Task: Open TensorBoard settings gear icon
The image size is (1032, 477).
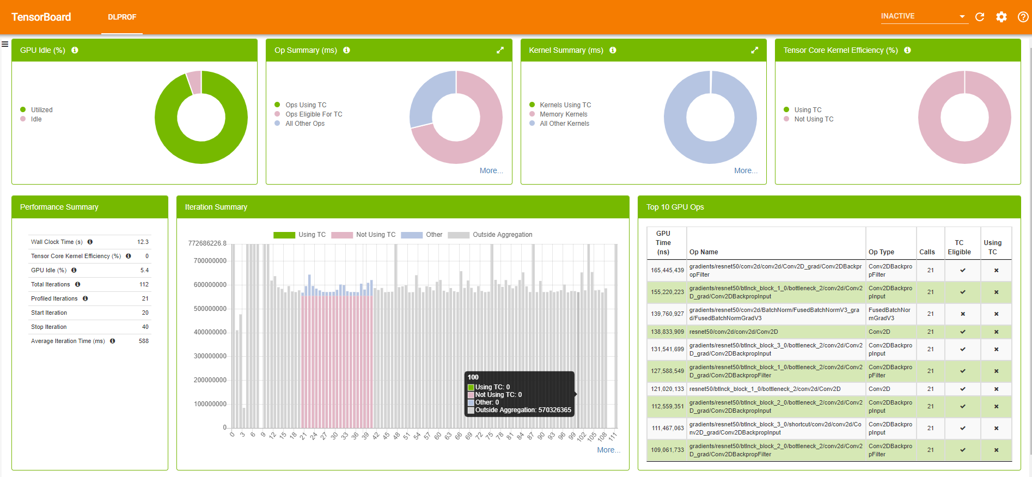Action: coord(1002,17)
